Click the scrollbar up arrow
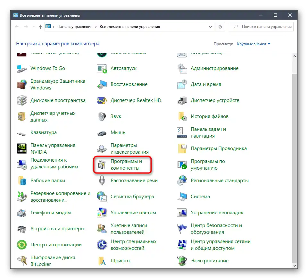Viewport: 308px width, 279px height. [x=295, y=56]
